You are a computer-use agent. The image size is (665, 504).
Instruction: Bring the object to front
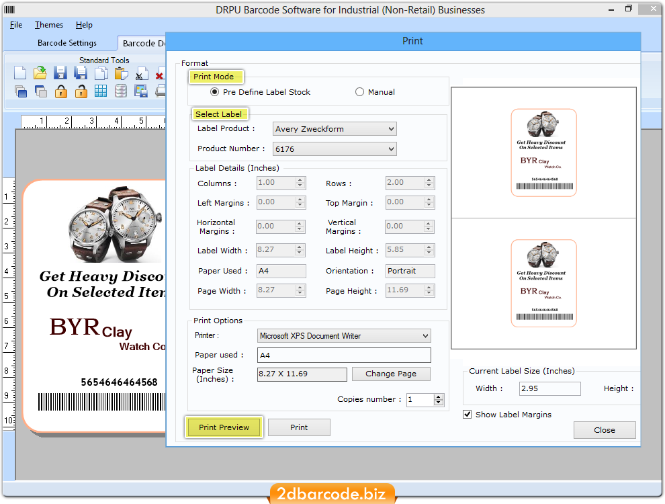[20, 91]
